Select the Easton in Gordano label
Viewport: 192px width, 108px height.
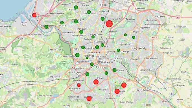tap(32, 34)
